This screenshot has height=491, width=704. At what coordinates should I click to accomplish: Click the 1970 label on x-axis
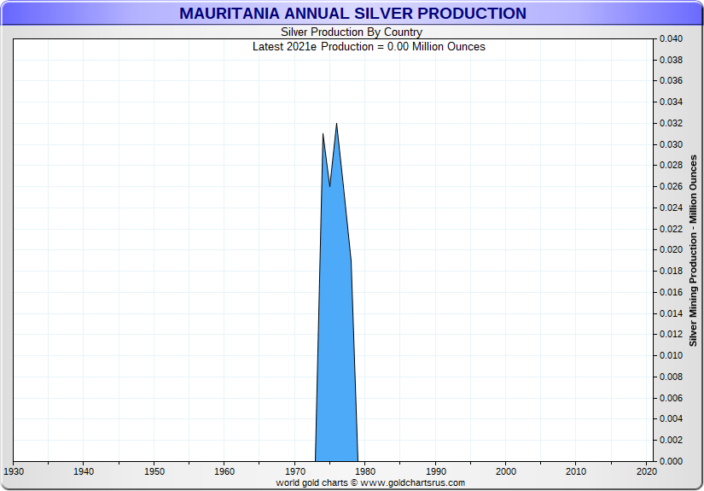click(x=294, y=471)
